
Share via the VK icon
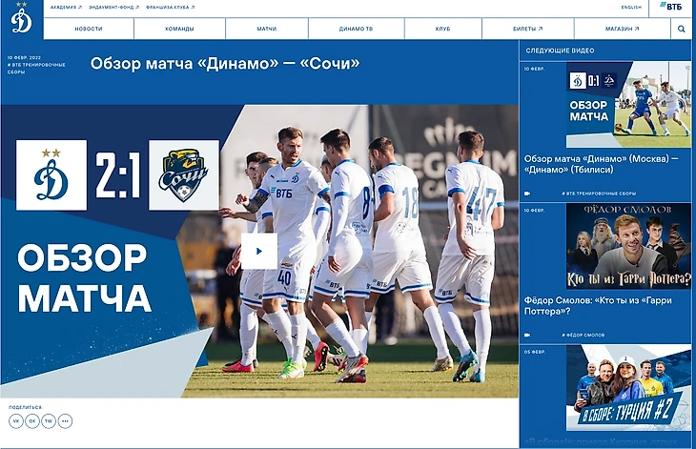16,421
